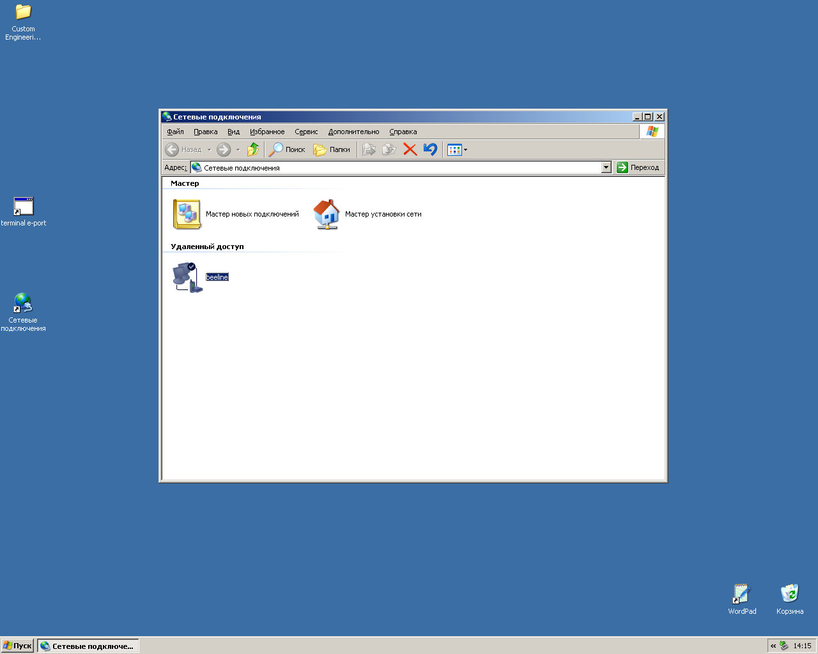Select Сетевые подключения desktop shortcut
Screen dimensions: 818x654
click(x=23, y=312)
